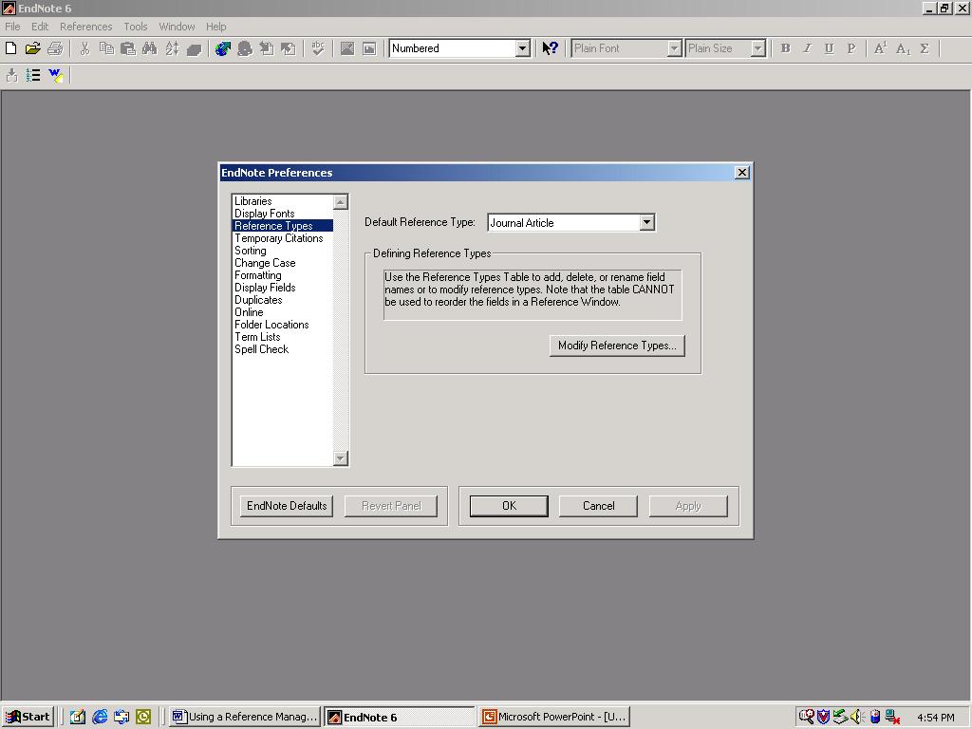Click the context Help pointer icon

[x=550, y=48]
